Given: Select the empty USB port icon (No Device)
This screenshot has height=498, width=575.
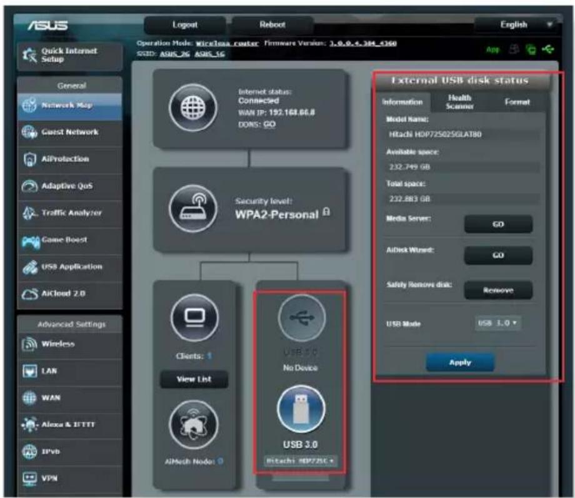Looking at the screenshot, I should click(x=301, y=318).
